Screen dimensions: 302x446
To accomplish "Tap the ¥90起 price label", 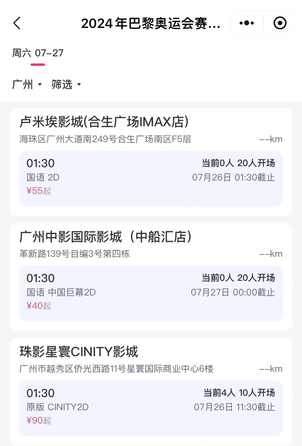I will (39, 421).
